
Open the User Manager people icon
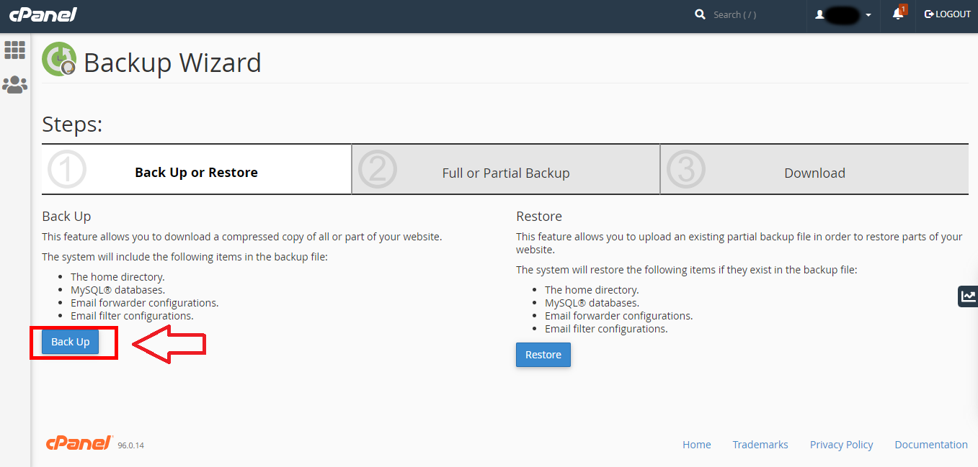(x=15, y=85)
